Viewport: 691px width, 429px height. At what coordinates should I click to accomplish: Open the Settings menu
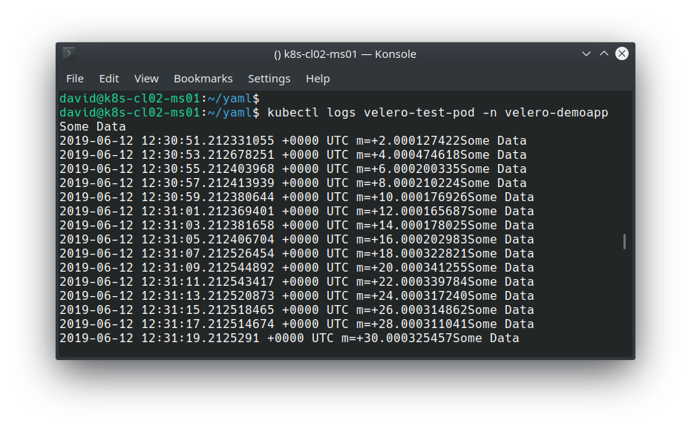[269, 79]
